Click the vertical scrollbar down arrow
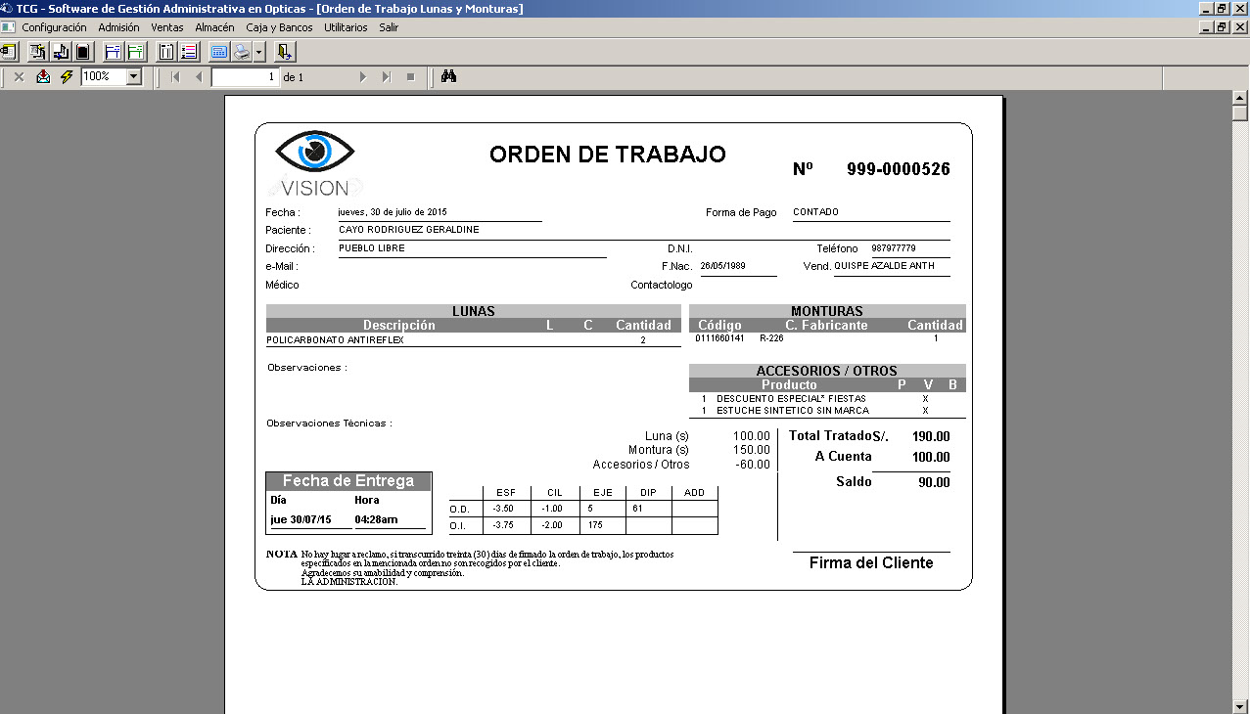Screen dimensions: 1250x714 coord(1239,705)
